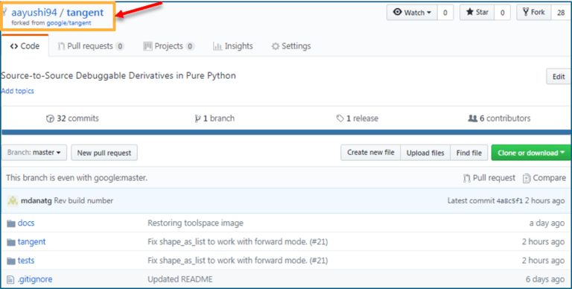
Task: Open the Restoring toolspace image commit message
Action: tap(196, 223)
